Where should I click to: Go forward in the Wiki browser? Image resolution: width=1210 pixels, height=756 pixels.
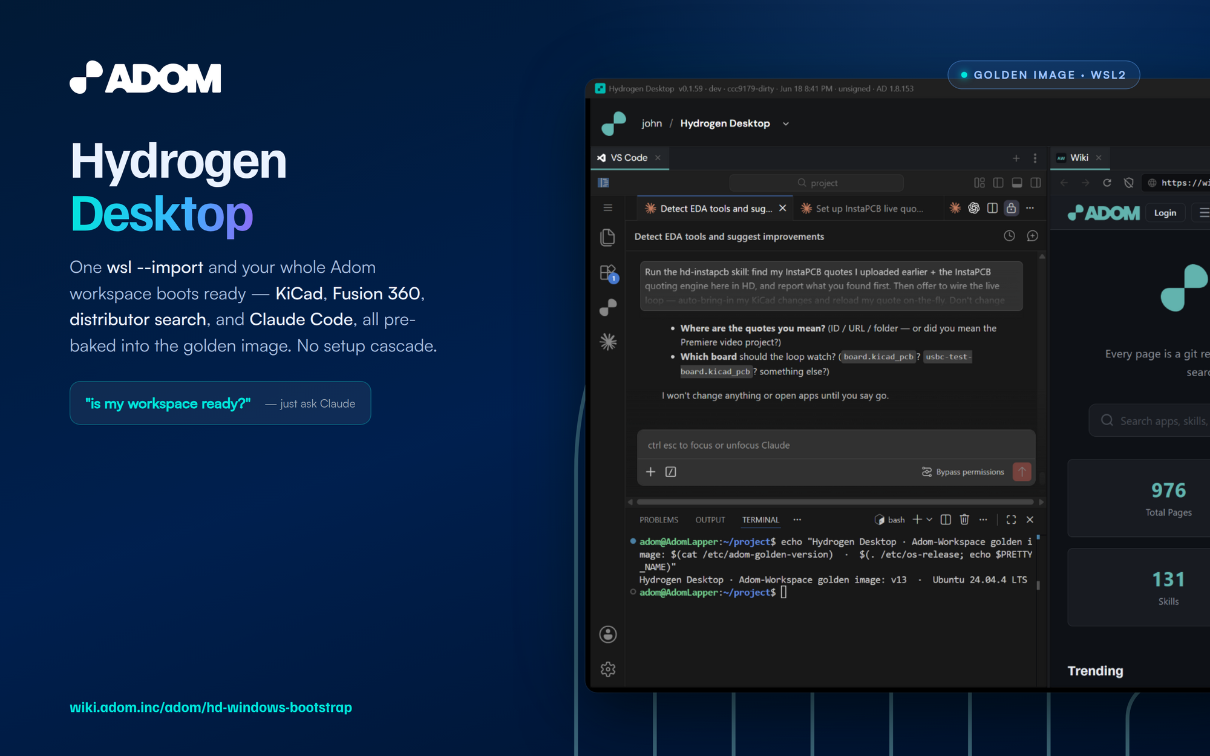(x=1085, y=183)
